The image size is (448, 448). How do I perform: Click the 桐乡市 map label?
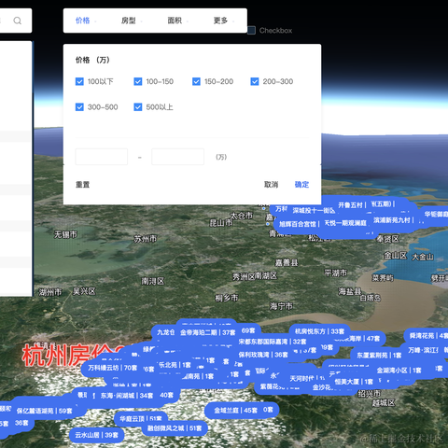[227, 298]
